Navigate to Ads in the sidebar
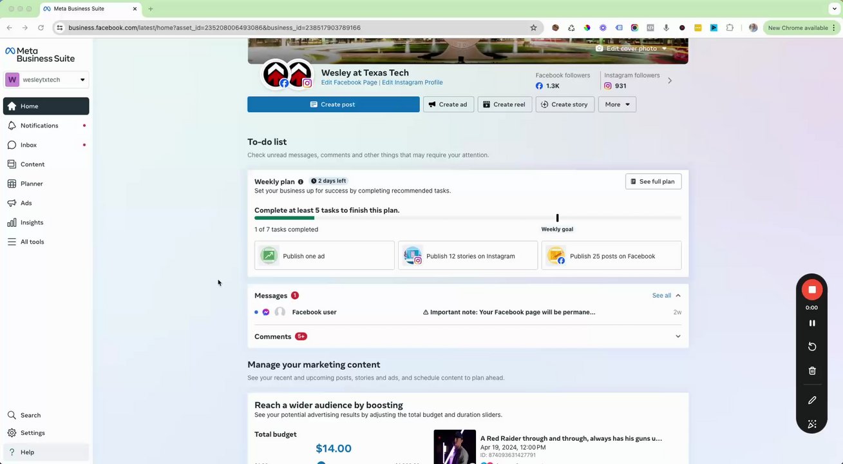Screen dimensions: 843x464 pos(46,203)
